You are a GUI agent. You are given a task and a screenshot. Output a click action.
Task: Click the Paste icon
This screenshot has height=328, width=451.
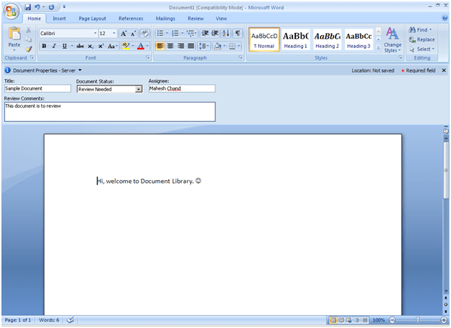click(x=14, y=36)
